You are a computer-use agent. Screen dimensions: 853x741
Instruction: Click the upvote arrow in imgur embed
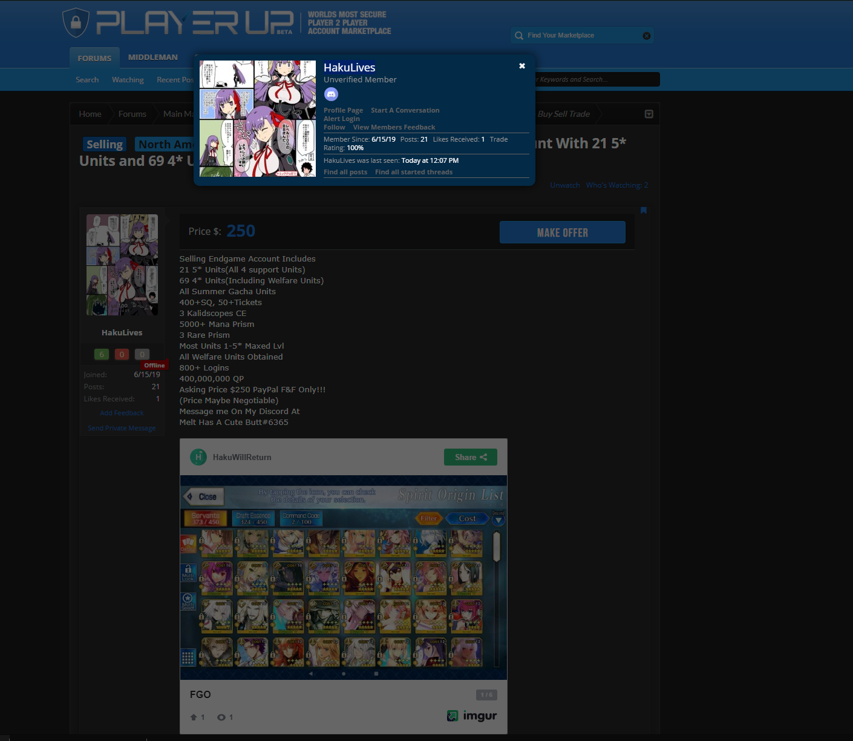click(x=194, y=717)
